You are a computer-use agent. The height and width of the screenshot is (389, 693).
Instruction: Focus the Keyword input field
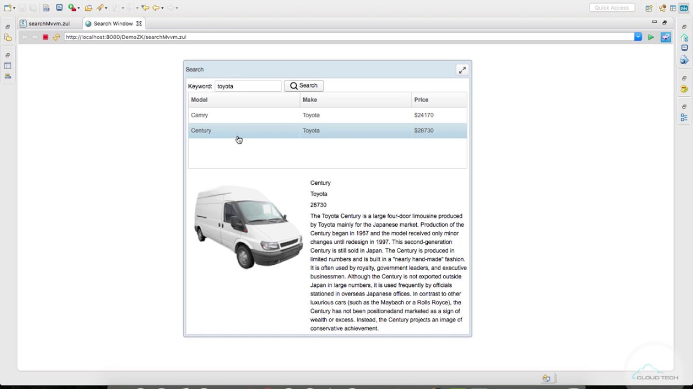click(248, 86)
